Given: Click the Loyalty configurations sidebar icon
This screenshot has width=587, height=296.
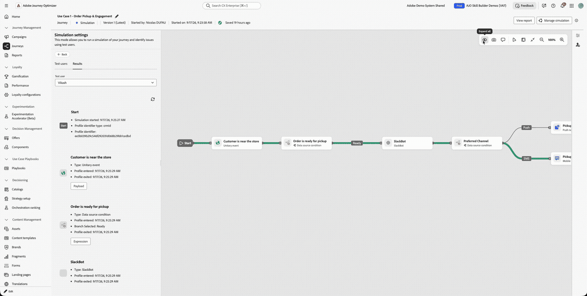Looking at the screenshot, I should tap(6, 95).
